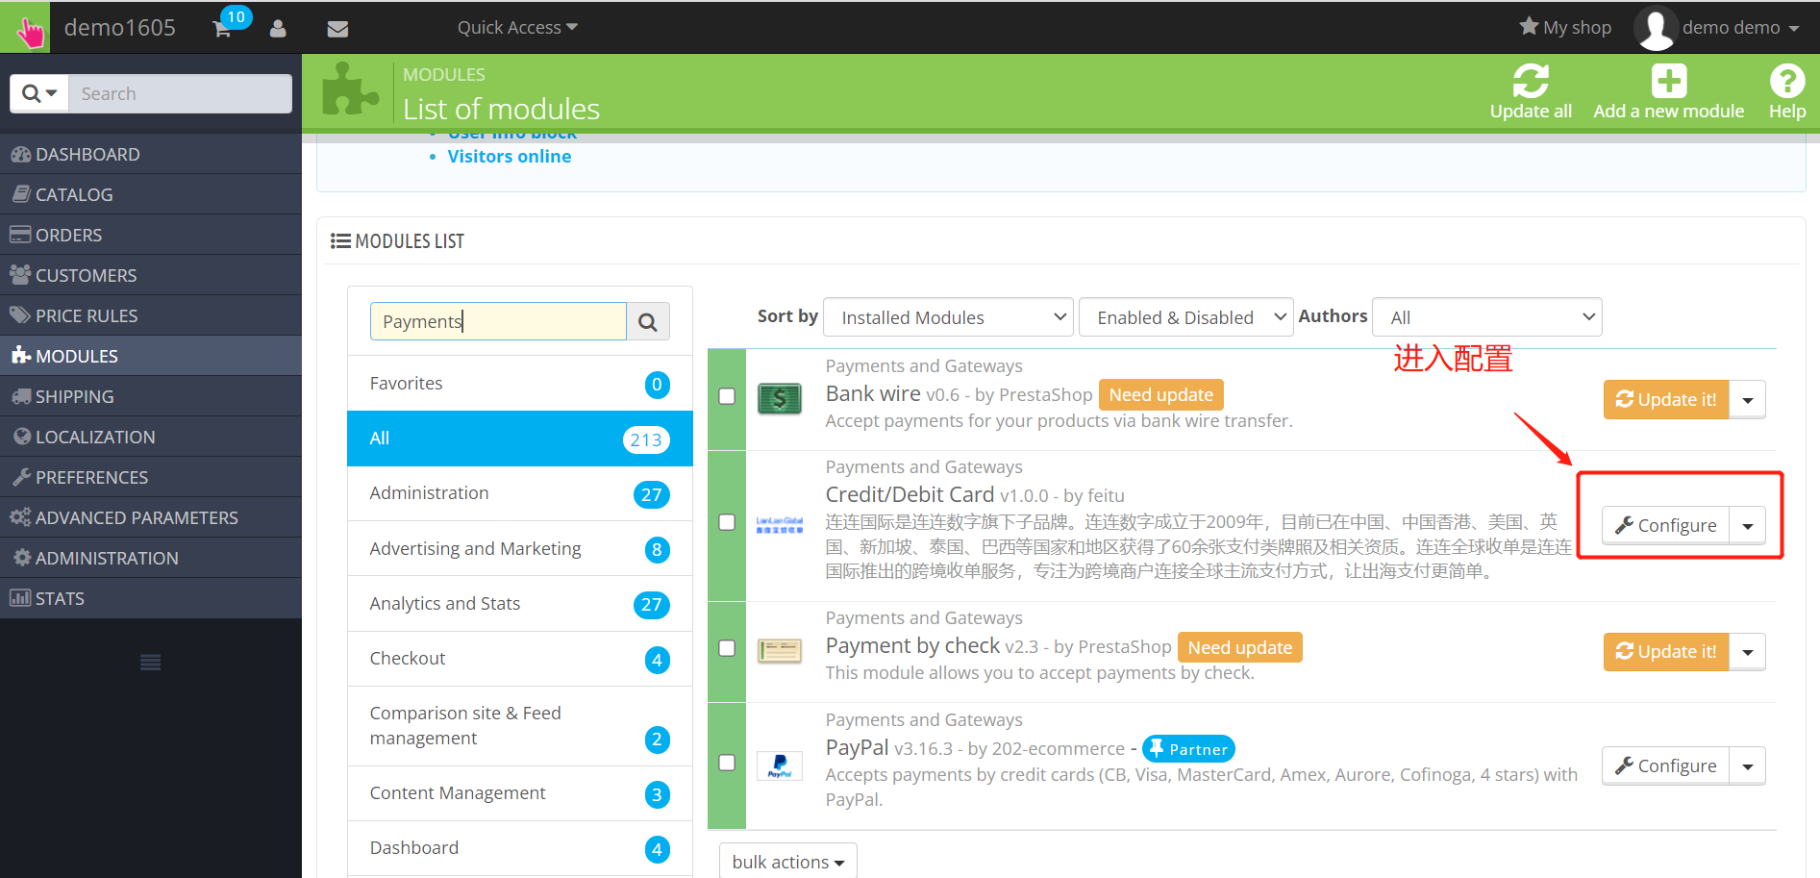Click the Payments module filter field
The image size is (1820, 878).
[x=498, y=321]
